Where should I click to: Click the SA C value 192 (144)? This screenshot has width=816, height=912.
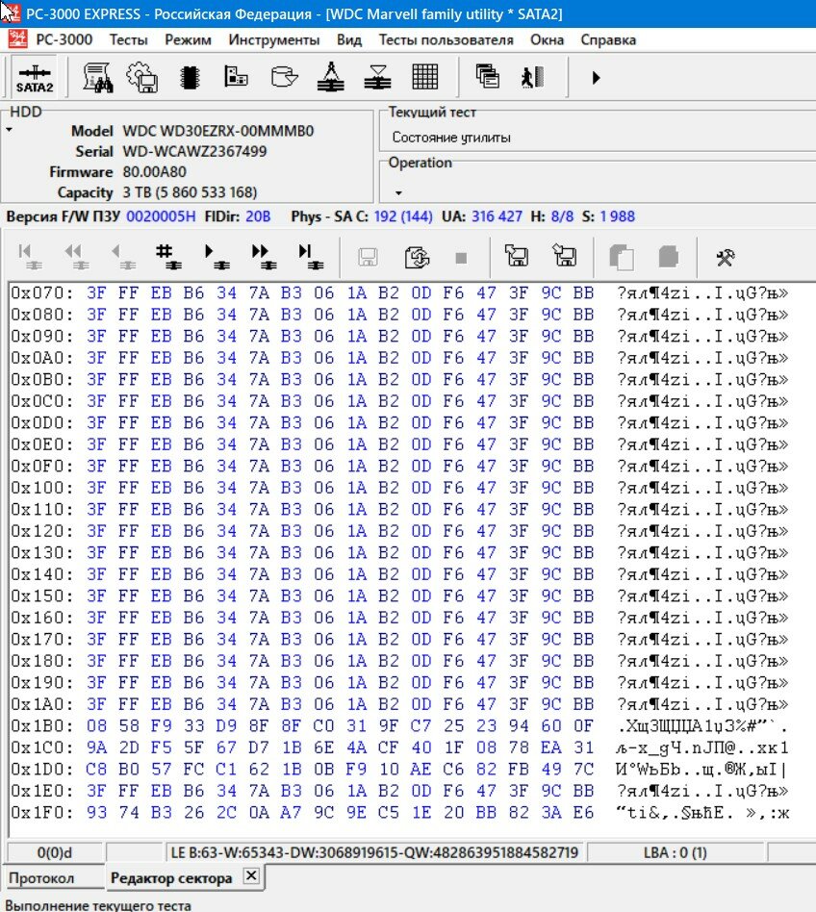(403, 216)
